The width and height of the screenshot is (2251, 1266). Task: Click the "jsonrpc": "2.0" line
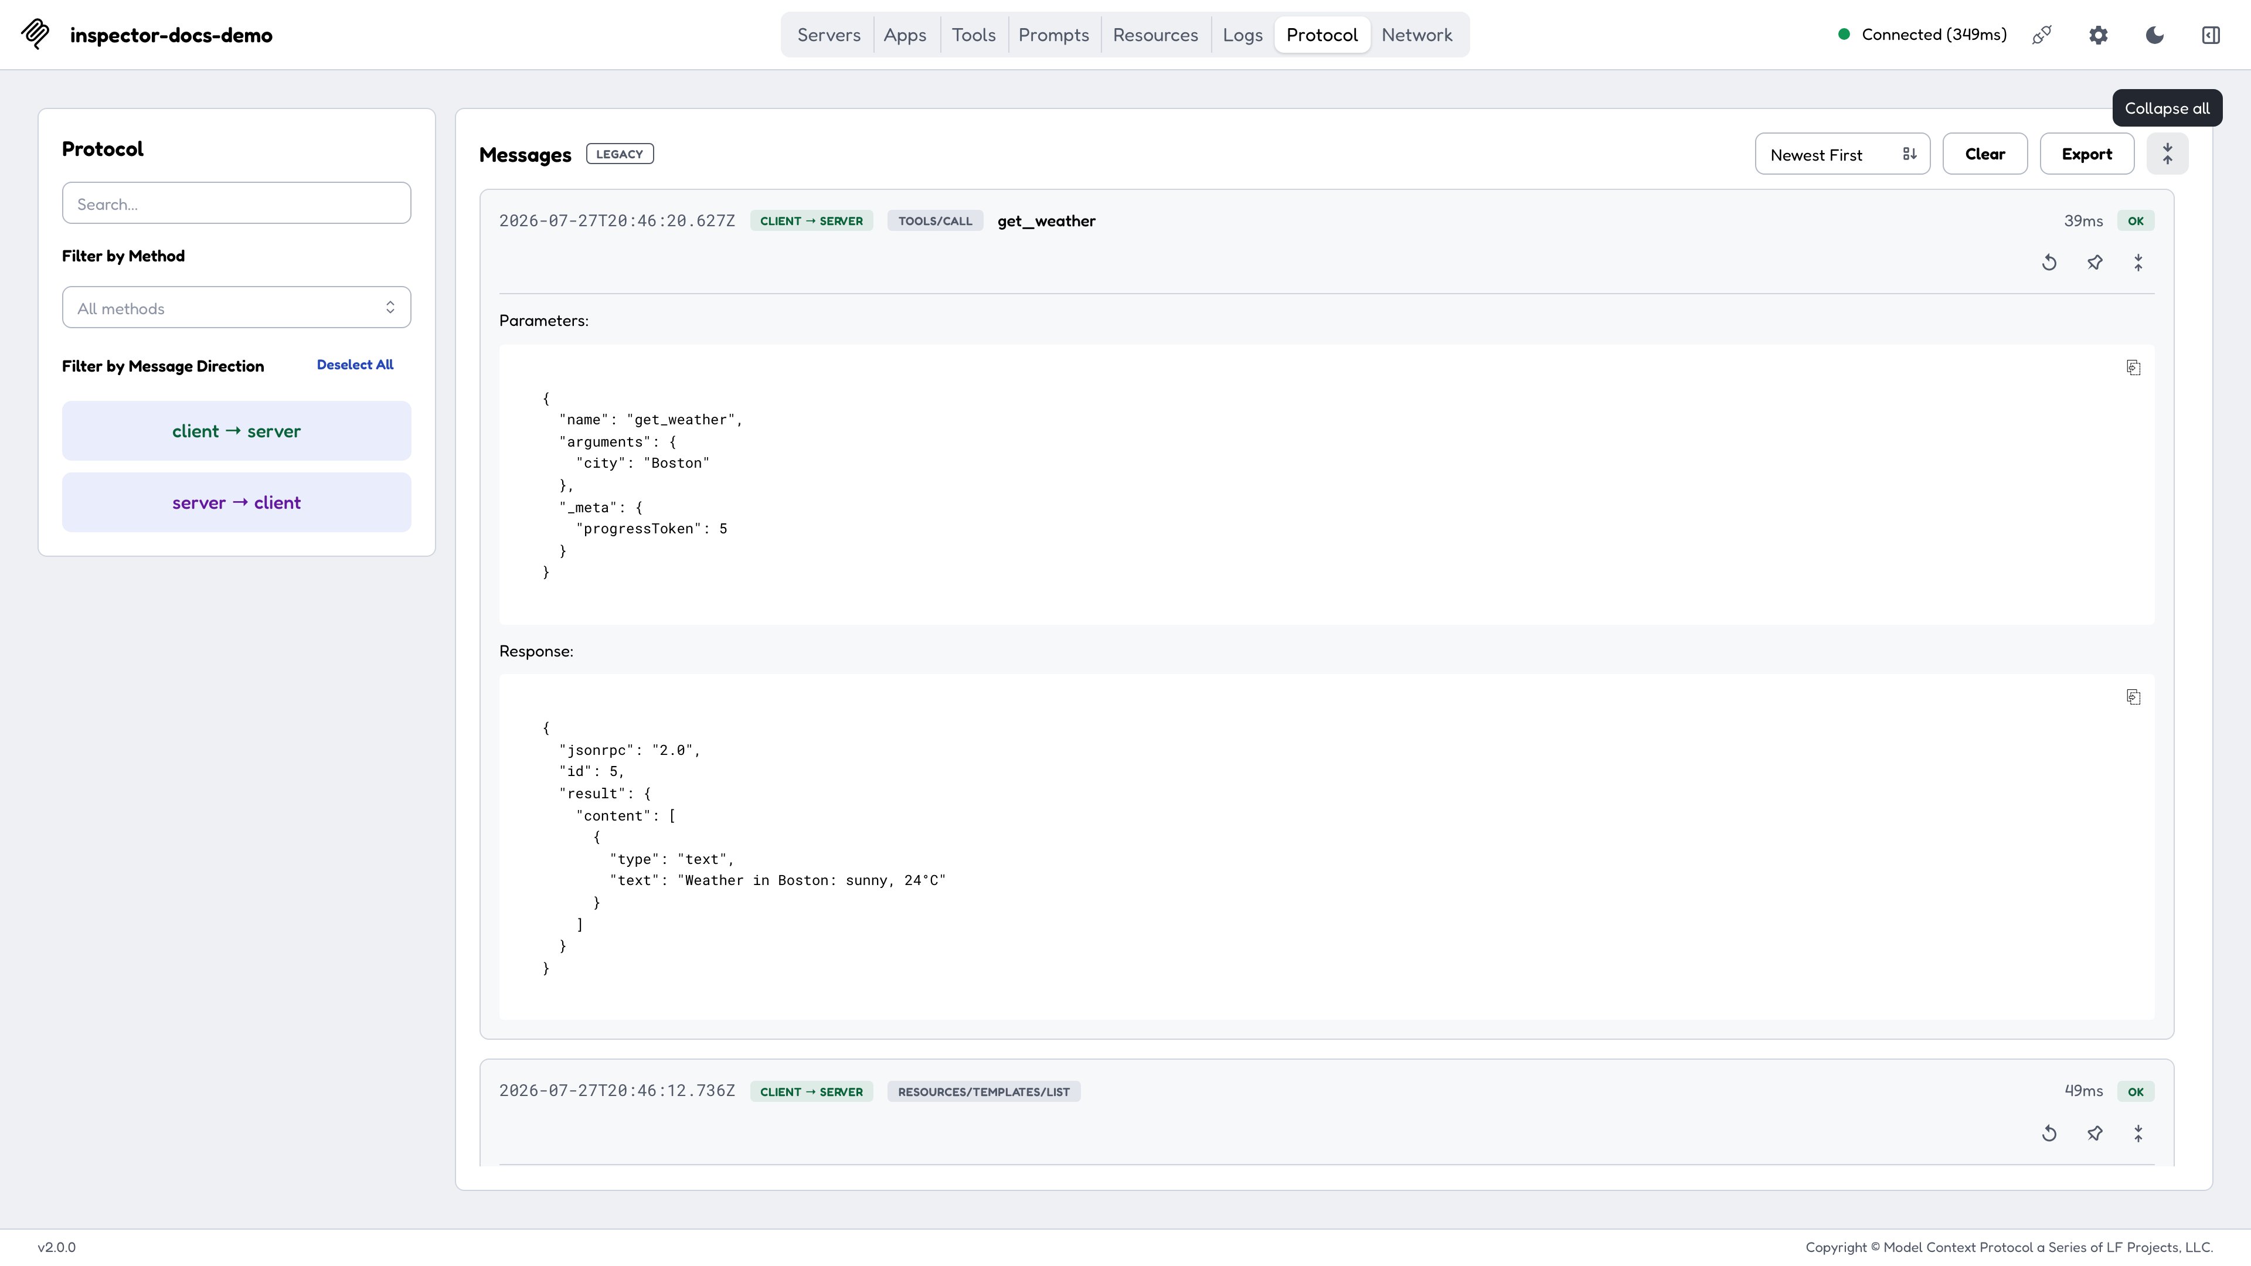click(630, 750)
